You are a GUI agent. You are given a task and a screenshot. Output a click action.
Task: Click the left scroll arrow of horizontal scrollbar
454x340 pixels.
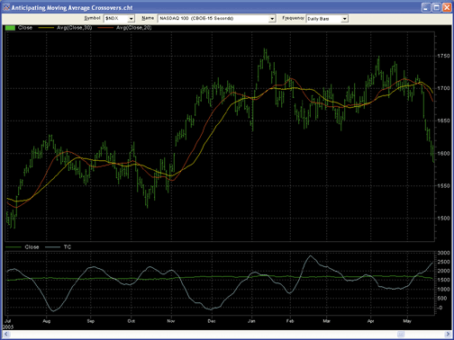[x=6, y=334]
